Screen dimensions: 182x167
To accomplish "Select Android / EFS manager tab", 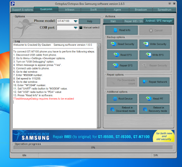I will point(159,21).
